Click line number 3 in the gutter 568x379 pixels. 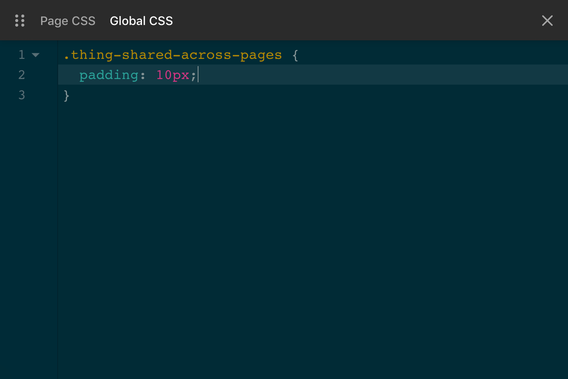[22, 95]
